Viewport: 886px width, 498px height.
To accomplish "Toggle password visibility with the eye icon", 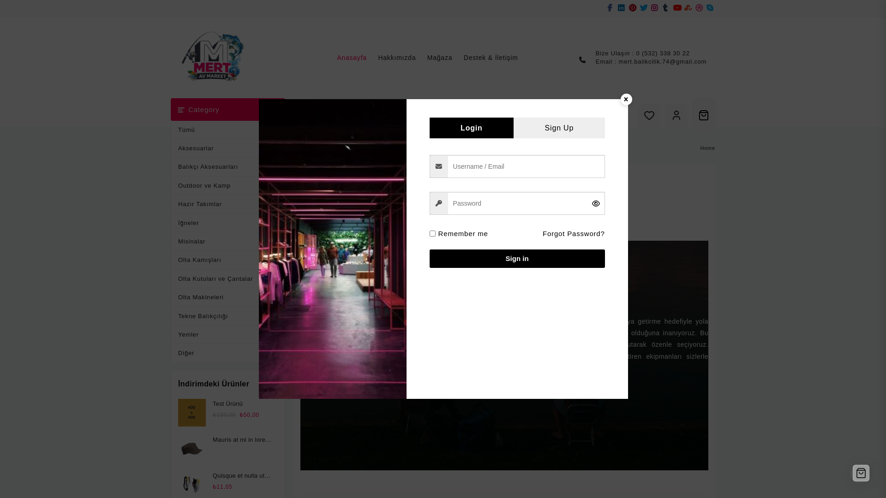I will click(x=596, y=203).
